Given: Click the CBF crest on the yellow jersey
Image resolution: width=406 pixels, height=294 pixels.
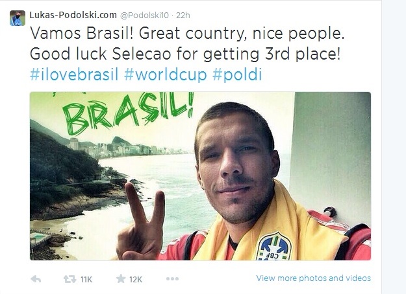Looking at the screenshot, I should (273, 247).
